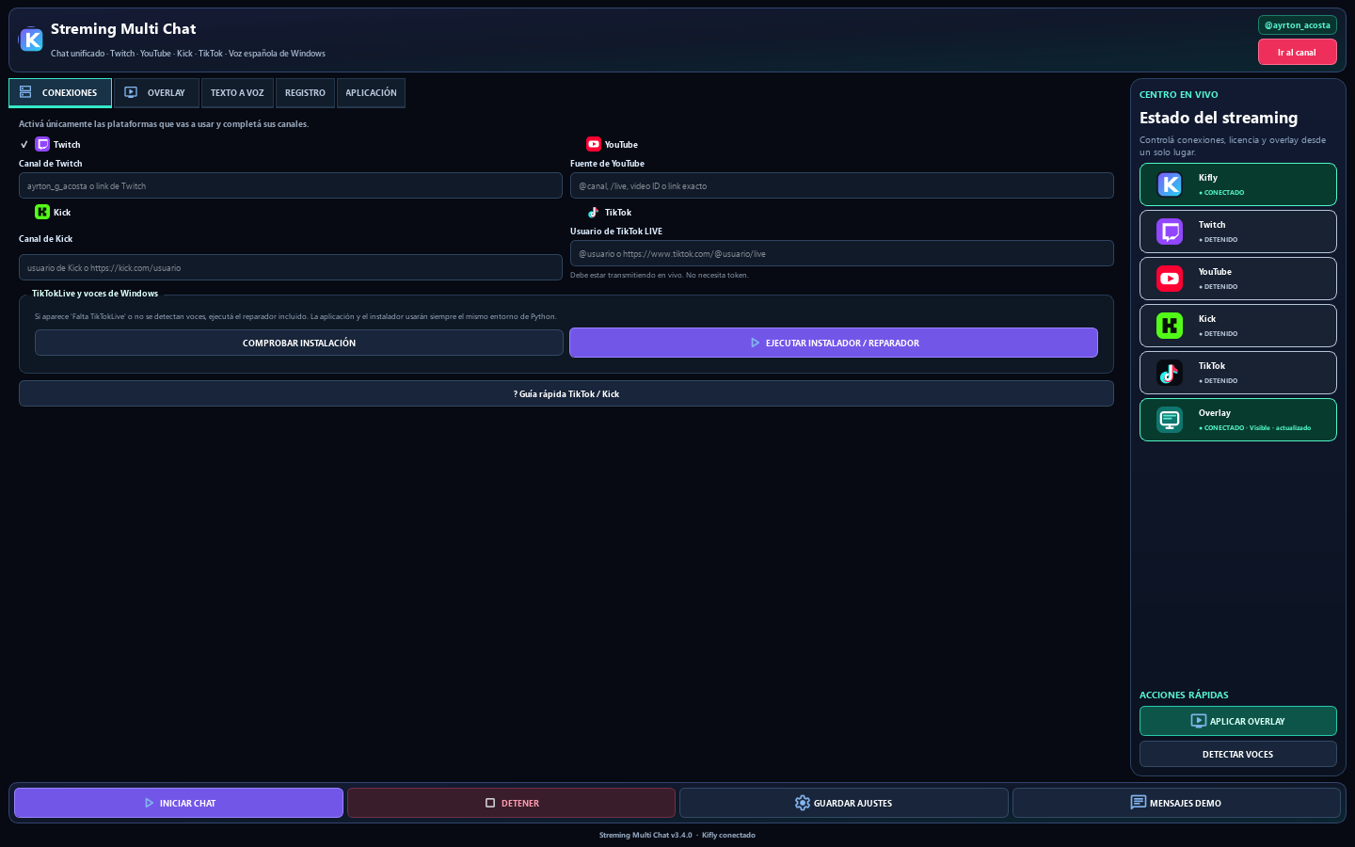Click the Ir al canal button
This screenshot has width=1355, height=847.
tap(1297, 53)
